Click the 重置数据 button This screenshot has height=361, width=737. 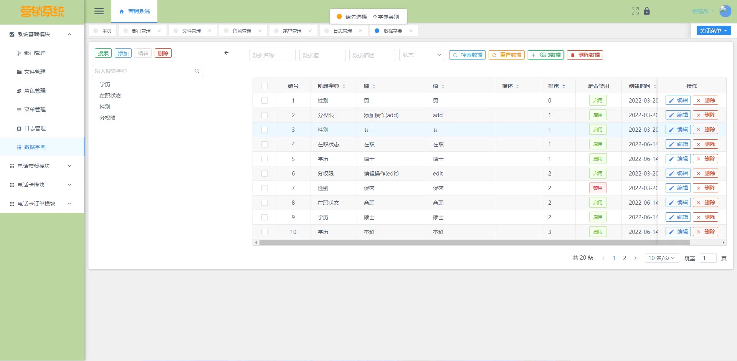506,55
